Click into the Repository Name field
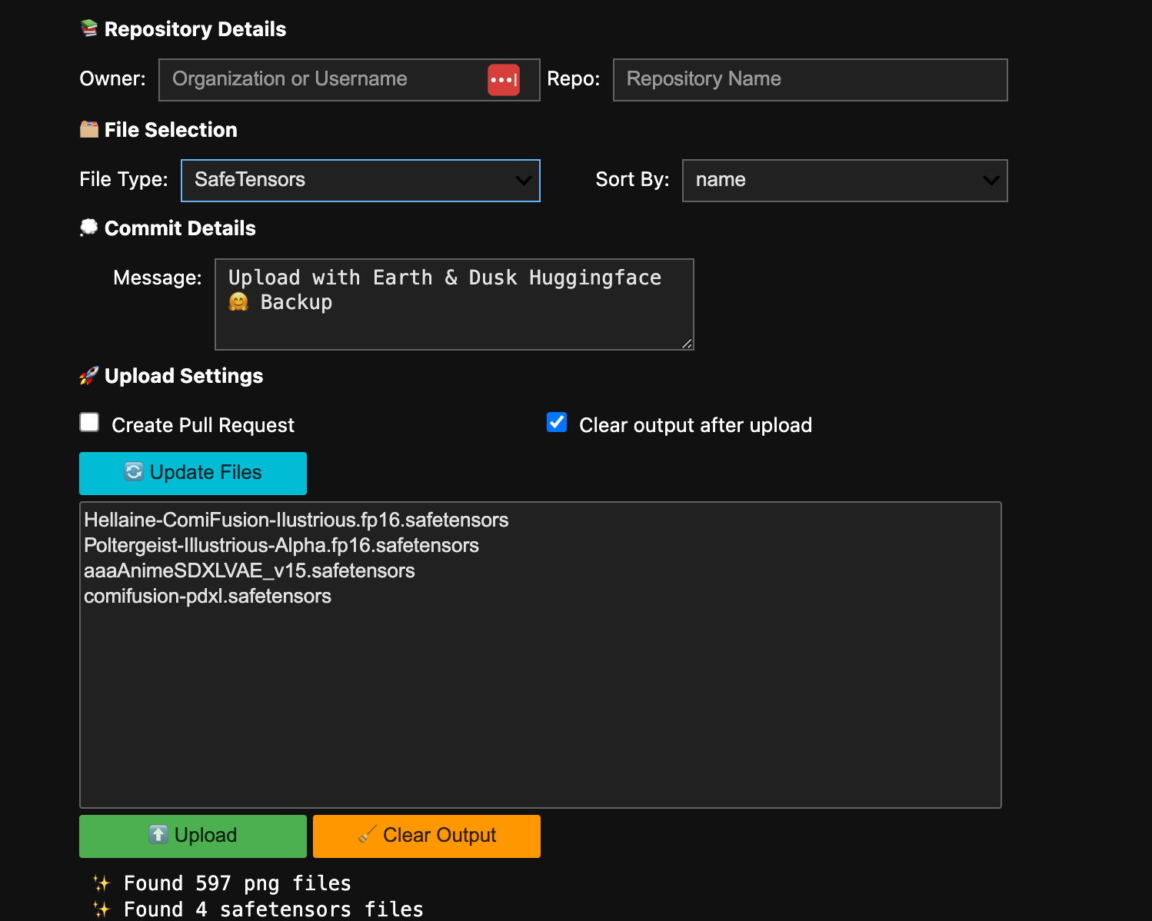The image size is (1152, 921). 810,80
